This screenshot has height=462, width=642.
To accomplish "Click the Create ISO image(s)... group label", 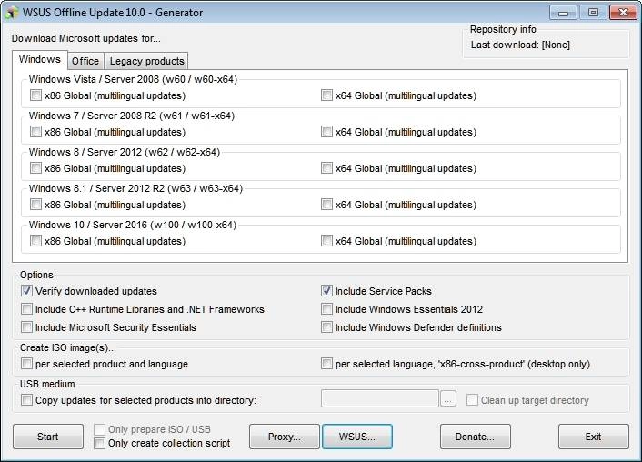I will coord(68,347).
